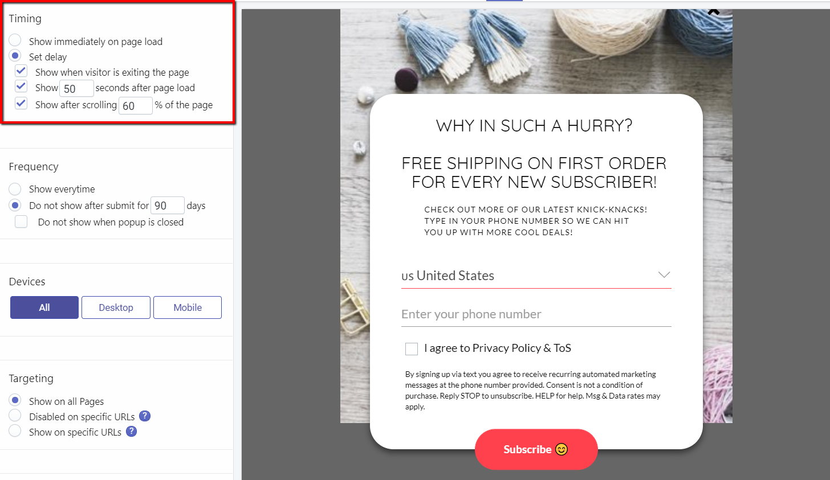
Task: Click the seconds delay input field
Action: coord(76,89)
